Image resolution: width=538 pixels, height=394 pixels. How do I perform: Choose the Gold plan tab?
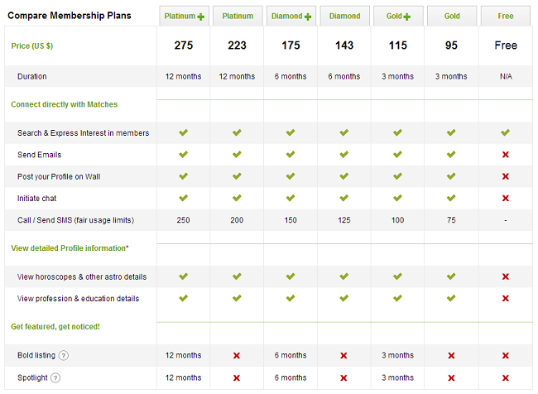452,16
